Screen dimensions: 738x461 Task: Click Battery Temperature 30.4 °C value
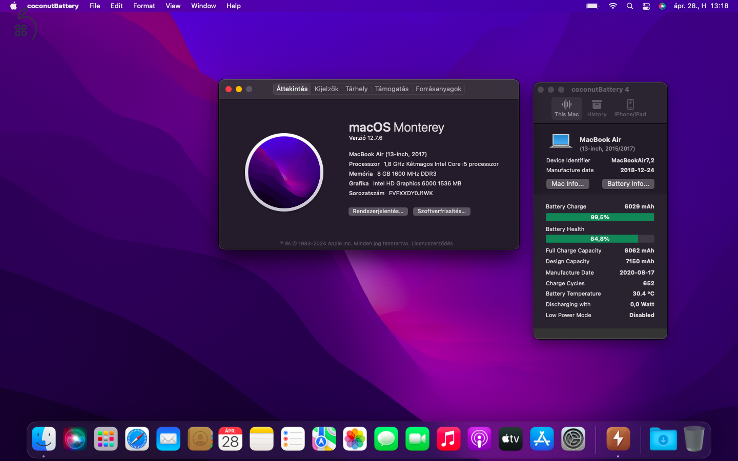click(x=644, y=294)
